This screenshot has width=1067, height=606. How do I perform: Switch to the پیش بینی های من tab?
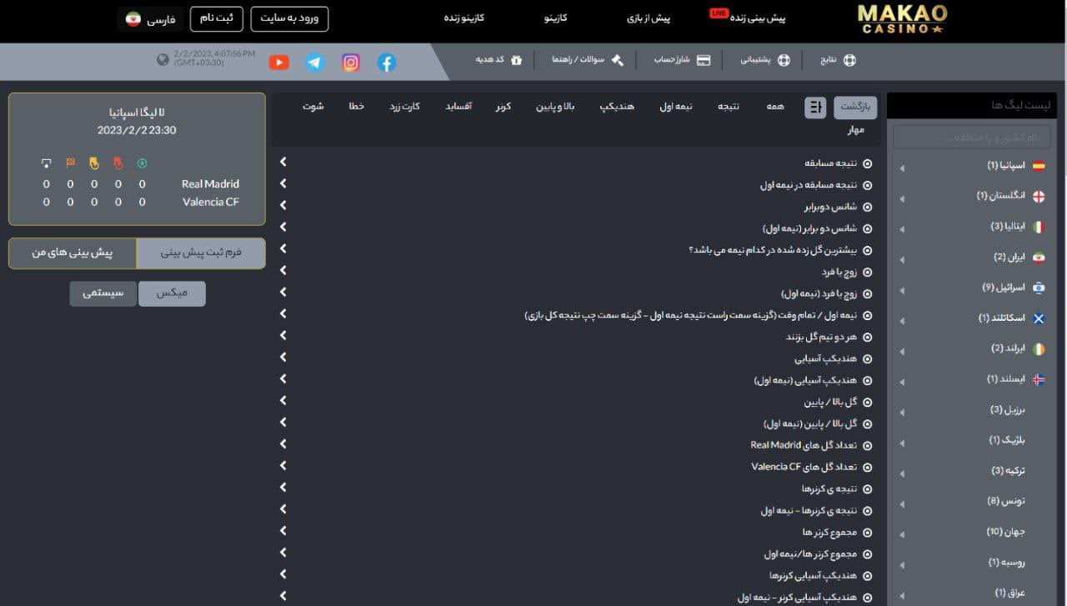pos(73,253)
